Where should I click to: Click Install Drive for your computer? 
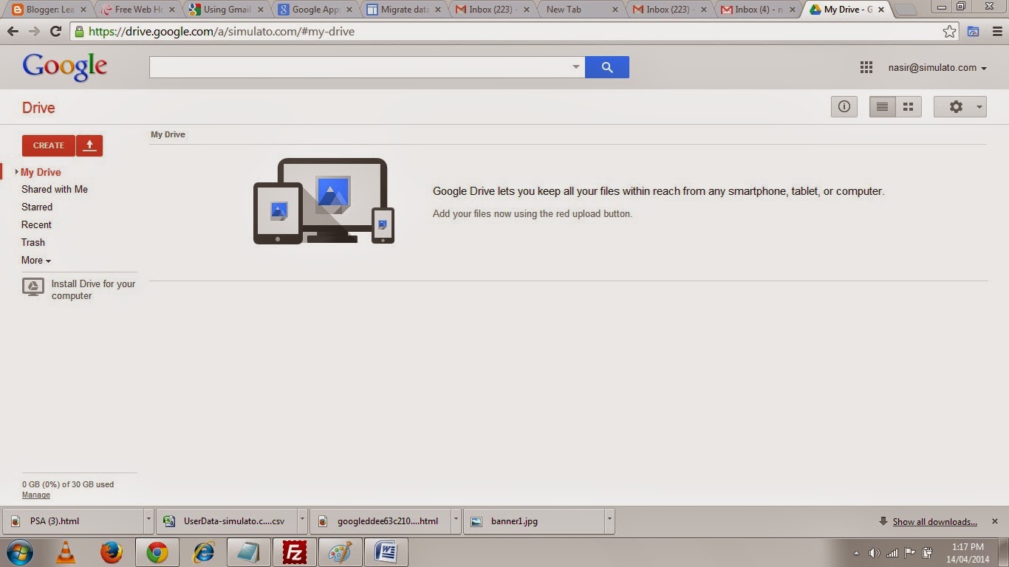[93, 289]
